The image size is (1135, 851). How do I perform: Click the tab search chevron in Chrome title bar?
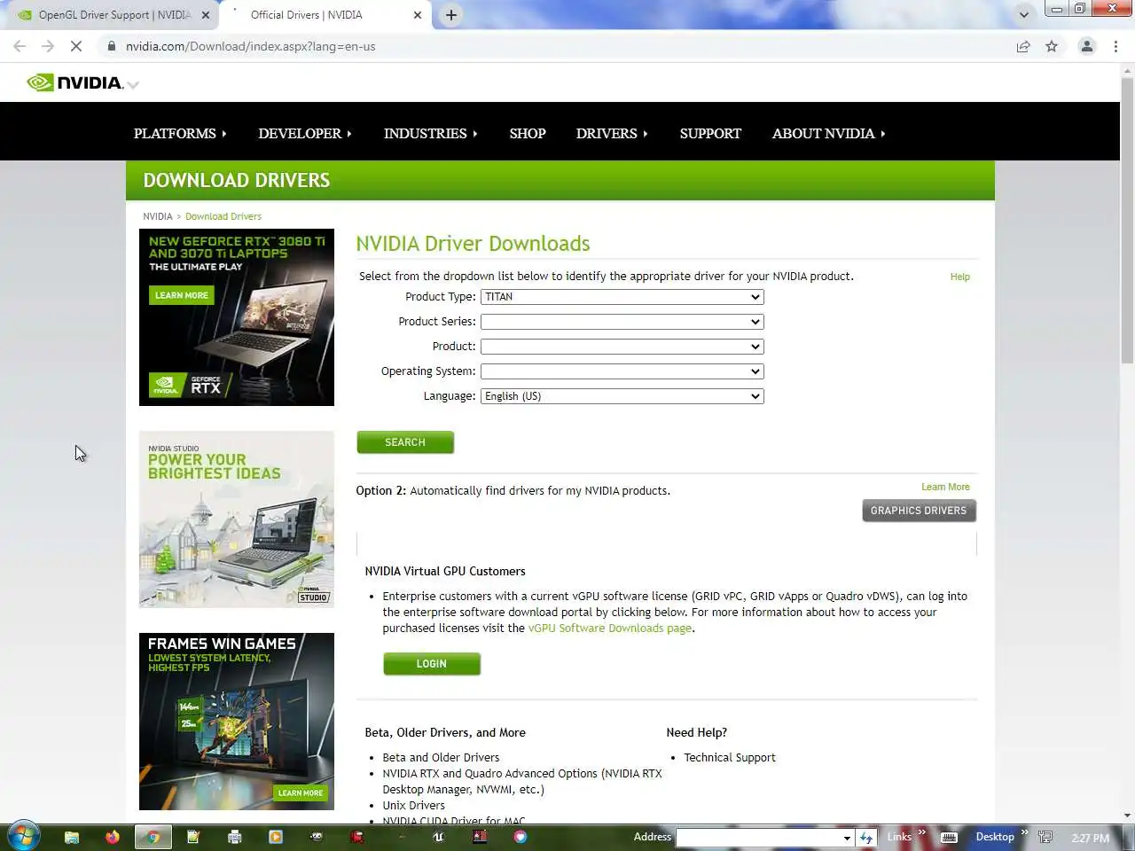click(x=1024, y=15)
